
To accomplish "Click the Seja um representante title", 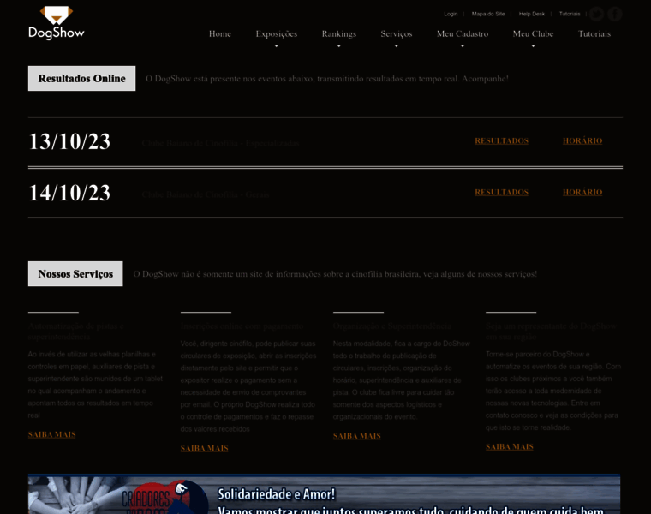I will (551, 332).
